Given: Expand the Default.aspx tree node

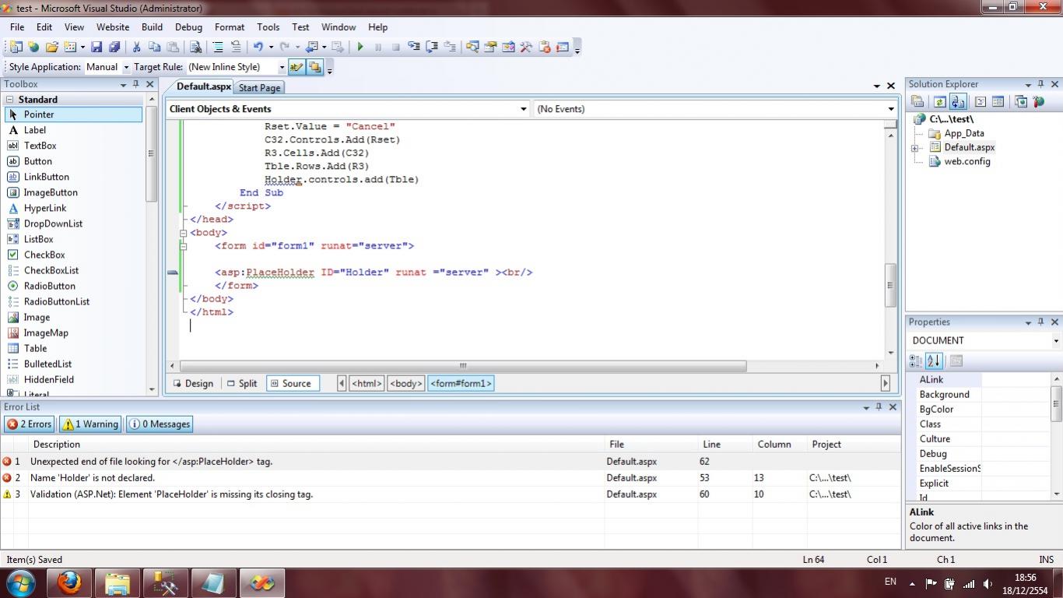Looking at the screenshot, I should [916, 148].
